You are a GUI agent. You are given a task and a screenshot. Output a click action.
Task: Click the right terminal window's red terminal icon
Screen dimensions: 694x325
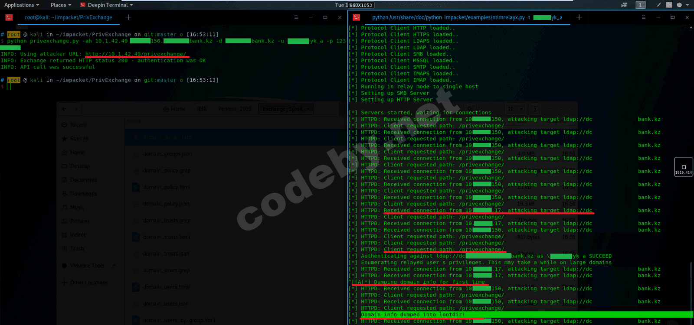(x=356, y=17)
